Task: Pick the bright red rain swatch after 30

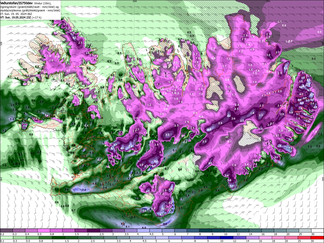Action: point(317,238)
